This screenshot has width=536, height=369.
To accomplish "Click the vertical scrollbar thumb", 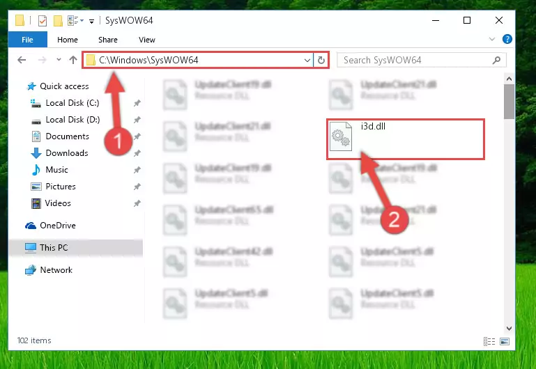I will (x=509, y=102).
